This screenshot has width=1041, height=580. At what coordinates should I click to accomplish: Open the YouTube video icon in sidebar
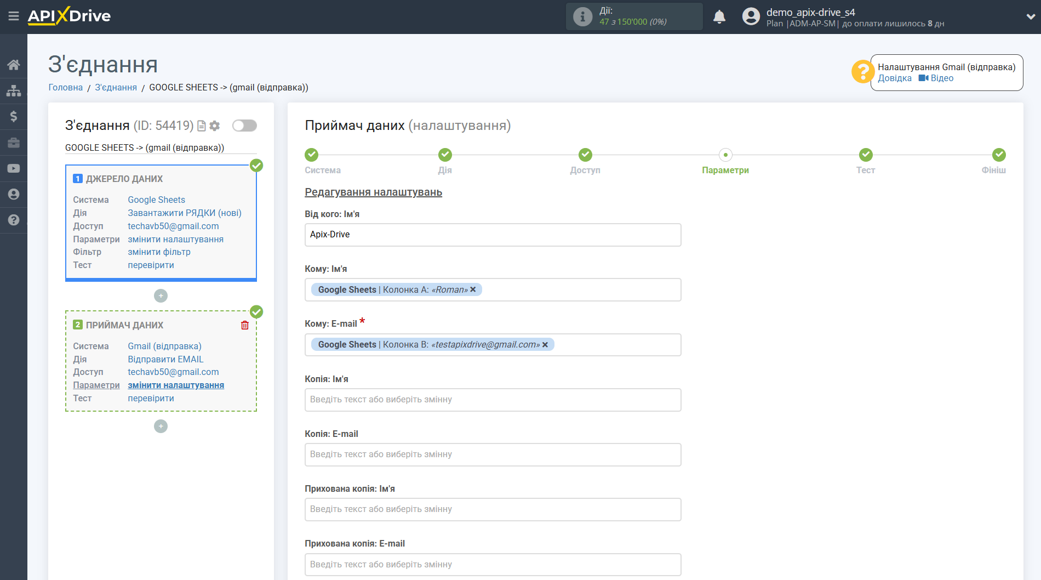(x=14, y=168)
